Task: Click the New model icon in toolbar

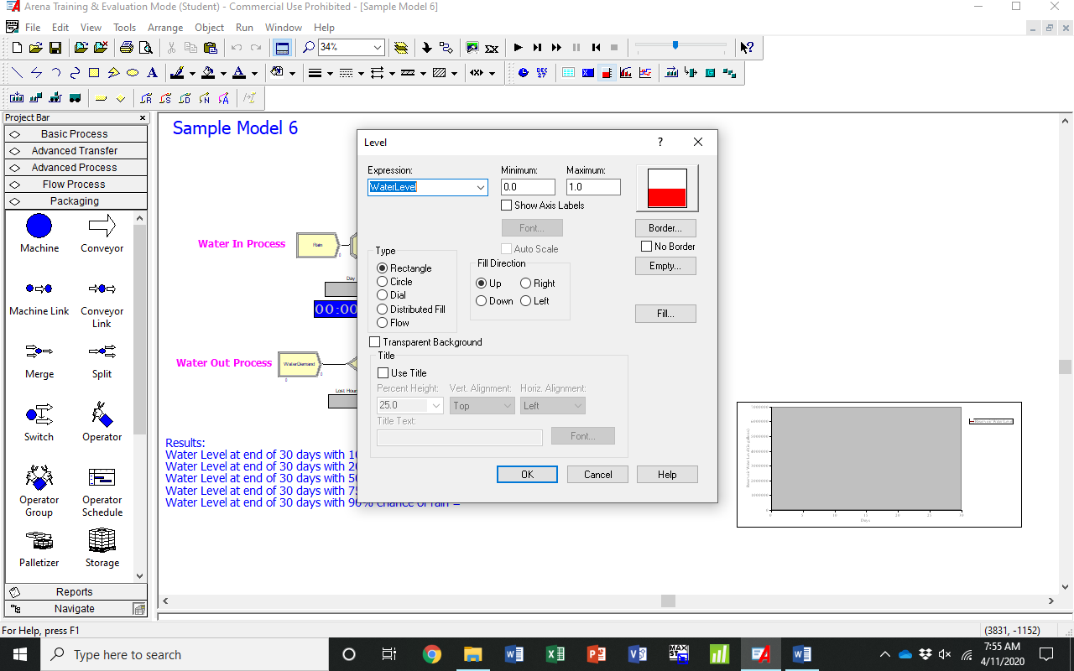Action: 17,48
